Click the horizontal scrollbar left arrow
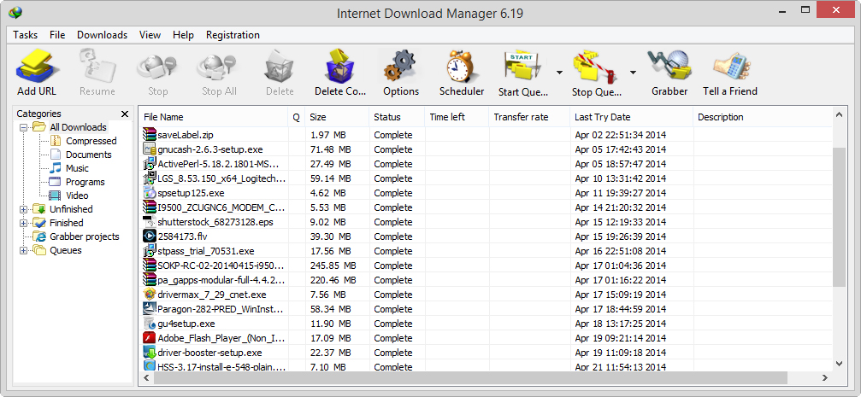 (x=146, y=378)
